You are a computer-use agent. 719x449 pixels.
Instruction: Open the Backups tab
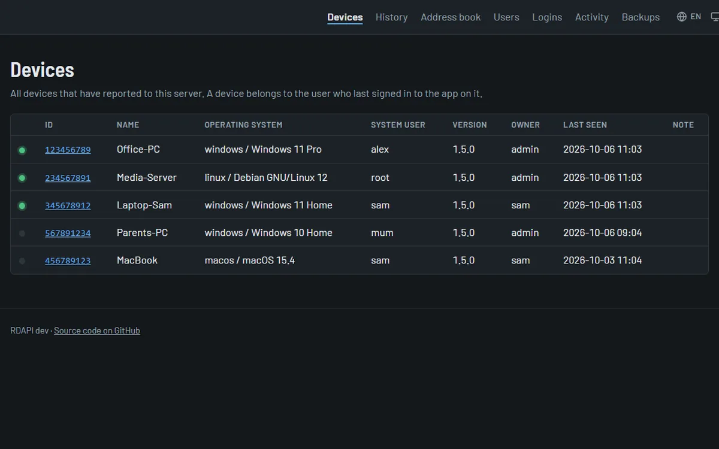point(641,17)
